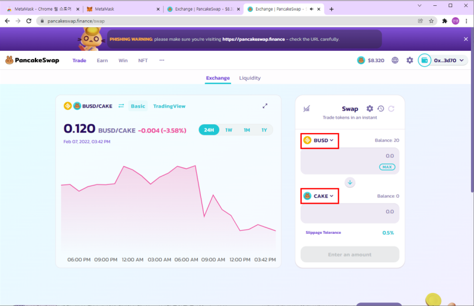Open Chrome extensions puzzle icon
Image resolution: width=474 pixels, height=306 pixels.
click(x=444, y=21)
